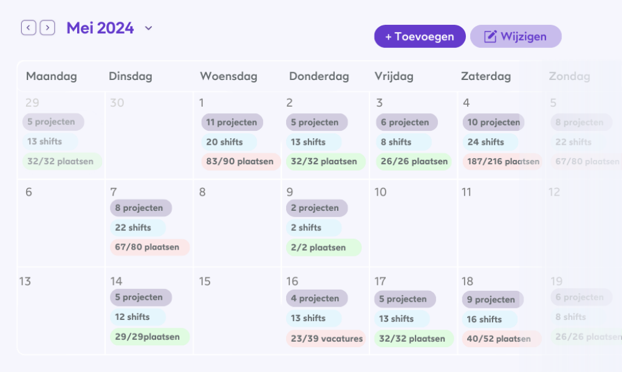622x372 pixels.
Task: Open 9 projecten tag on May 18
Action: coord(492,299)
